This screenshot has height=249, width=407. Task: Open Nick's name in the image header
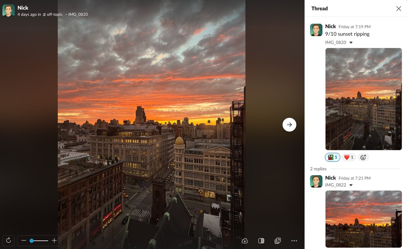(x=23, y=8)
